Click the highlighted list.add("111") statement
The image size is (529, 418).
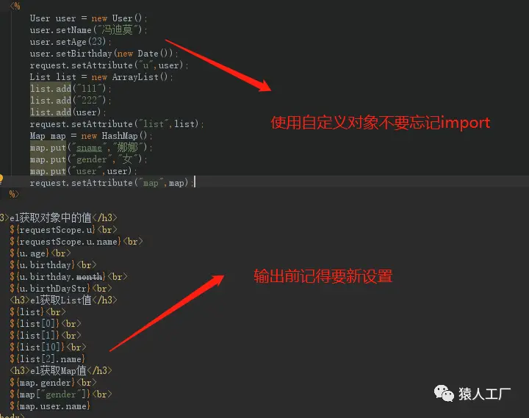coord(71,89)
